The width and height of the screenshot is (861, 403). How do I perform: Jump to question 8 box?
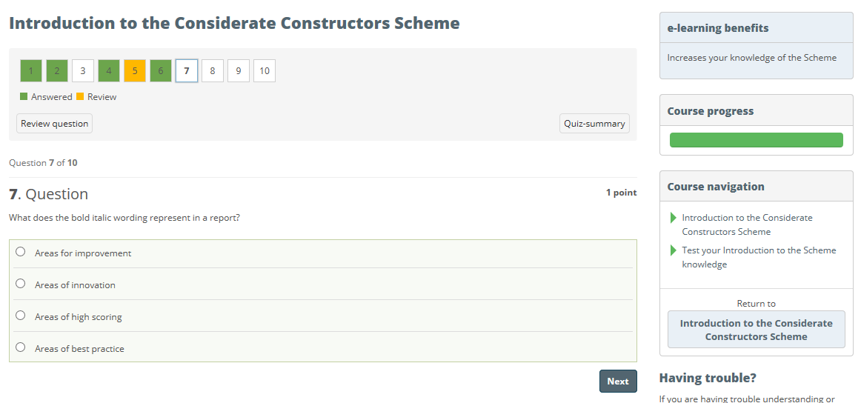click(213, 71)
